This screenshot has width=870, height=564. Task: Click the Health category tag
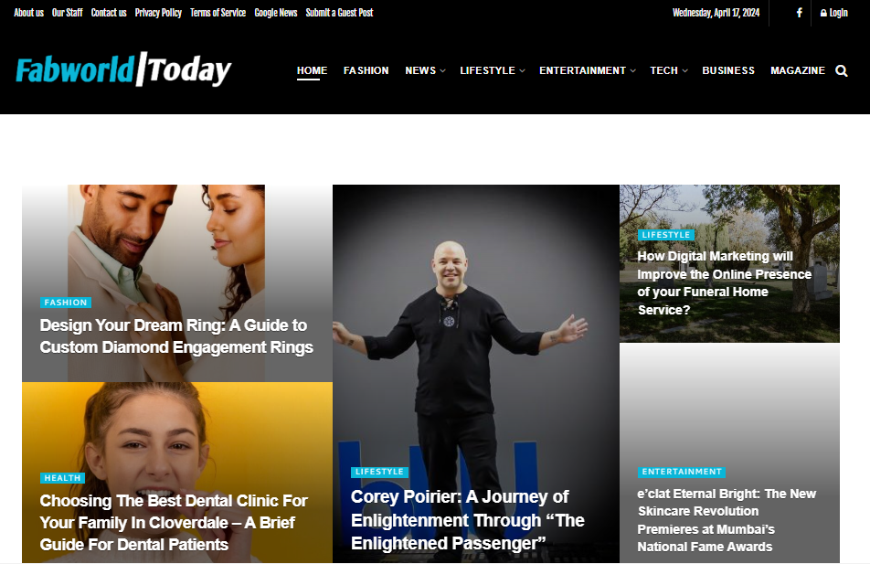click(x=62, y=478)
